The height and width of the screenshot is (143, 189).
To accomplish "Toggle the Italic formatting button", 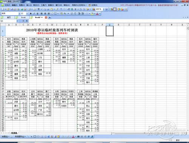I will [34, 14].
